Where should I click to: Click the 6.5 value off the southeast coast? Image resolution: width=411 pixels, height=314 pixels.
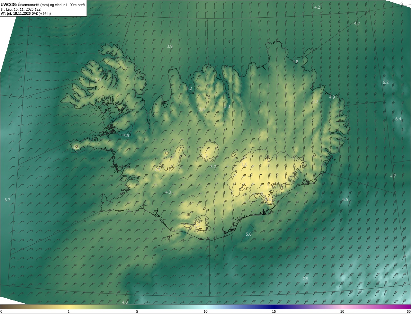(x=345, y=199)
